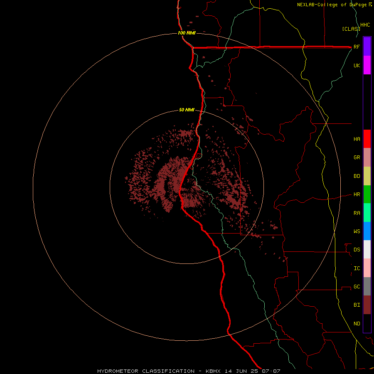Screen dimensions: 374x374
Task: Click the HA red legend swatch
Action: pyautogui.click(x=367, y=139)
